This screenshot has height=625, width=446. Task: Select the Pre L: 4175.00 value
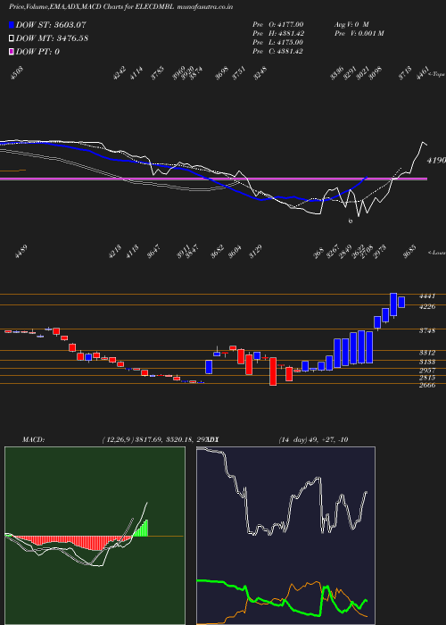tap(278, 42)
